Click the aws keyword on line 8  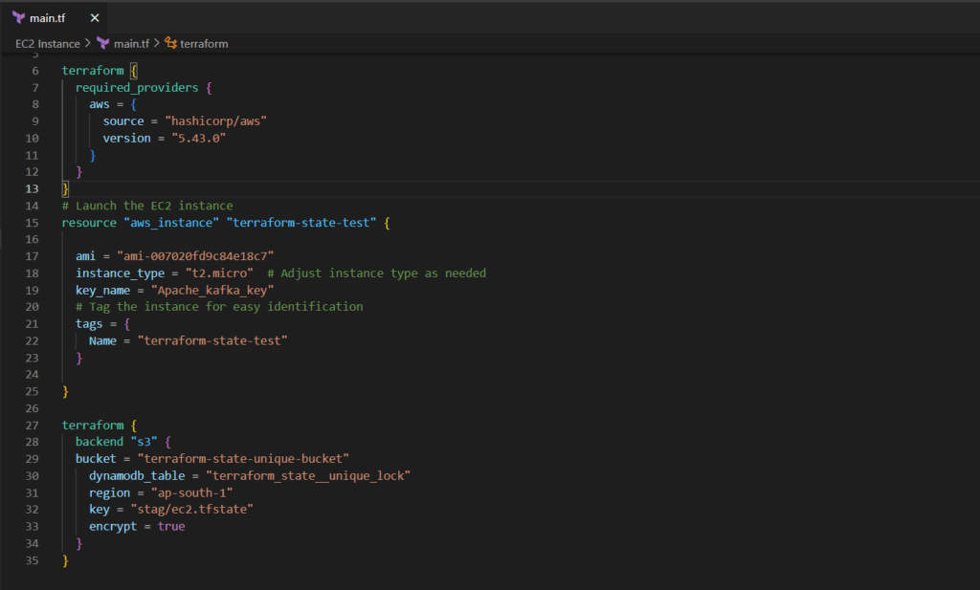tap(100, 104)
